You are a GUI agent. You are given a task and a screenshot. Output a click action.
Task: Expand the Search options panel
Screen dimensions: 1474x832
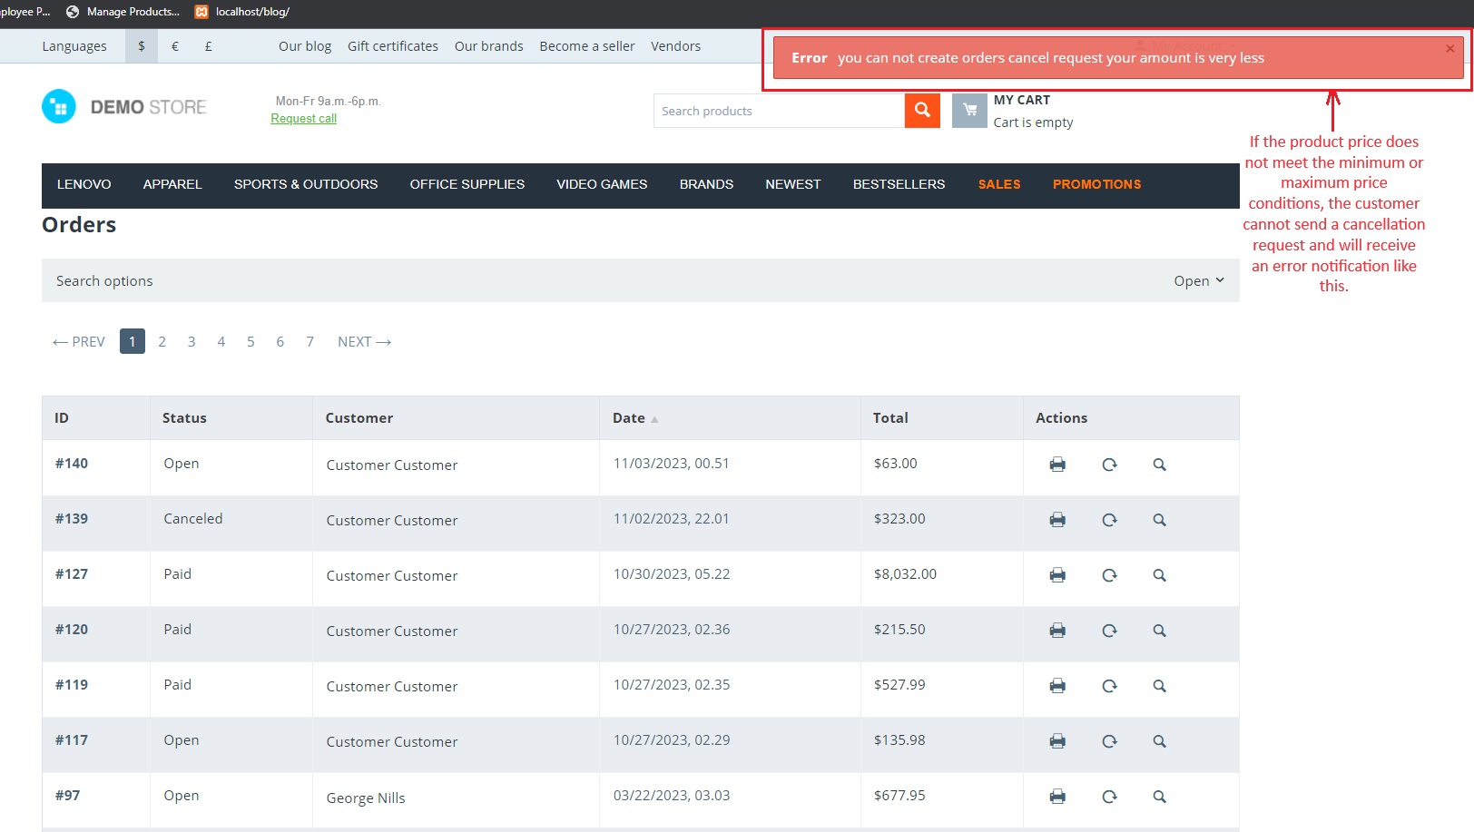click(640, 280)
